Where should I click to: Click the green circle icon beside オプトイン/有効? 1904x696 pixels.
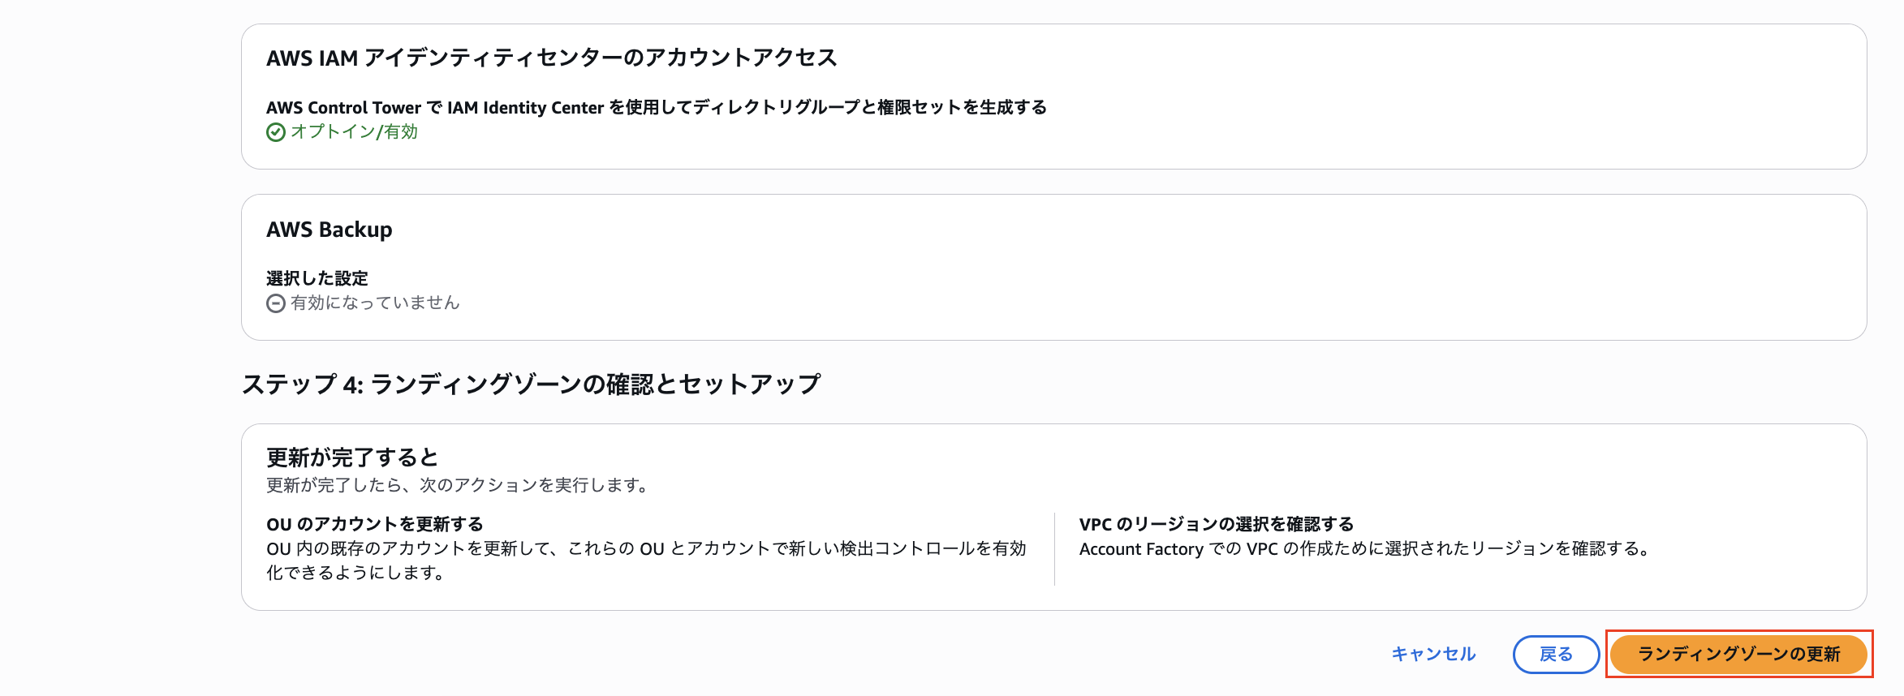pos(275,131)
